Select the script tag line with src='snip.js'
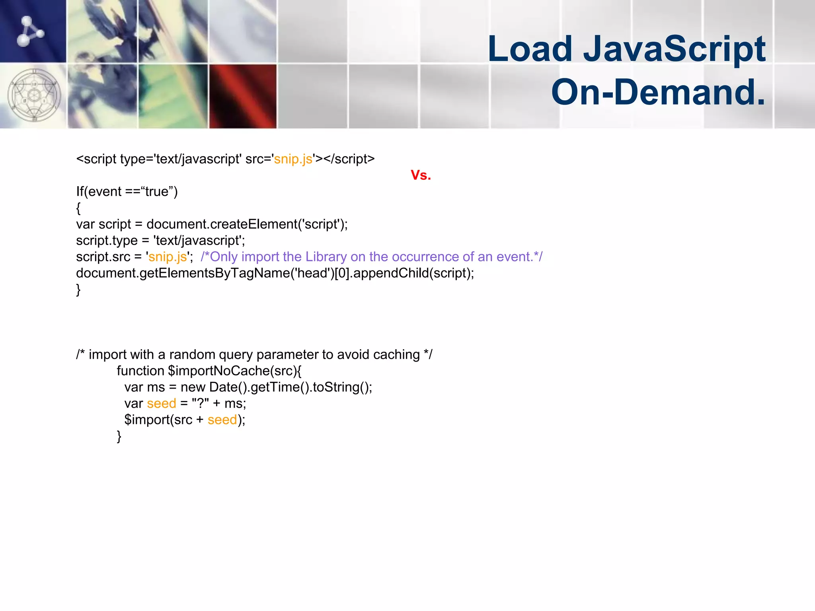 pos(225,159)
